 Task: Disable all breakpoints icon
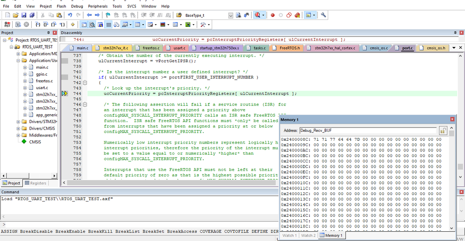coord(289,15)
